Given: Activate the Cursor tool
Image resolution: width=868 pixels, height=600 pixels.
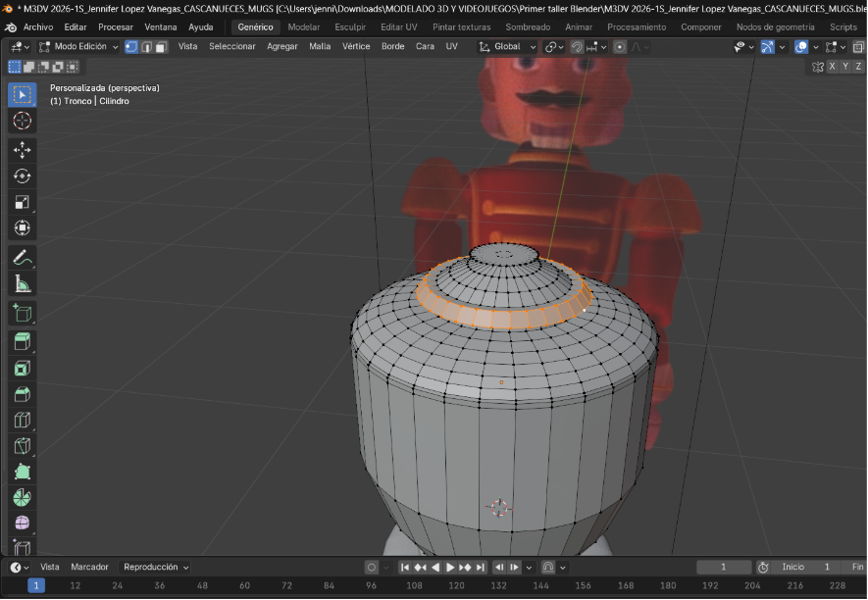Looking at the screenshot, I should [x=22, y=121].
